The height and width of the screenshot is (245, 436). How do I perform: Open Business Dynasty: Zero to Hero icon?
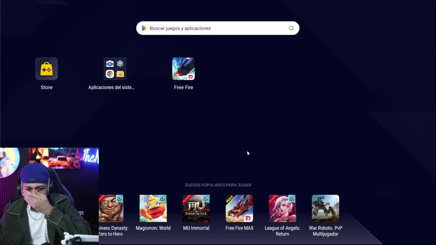click(111, 208)
